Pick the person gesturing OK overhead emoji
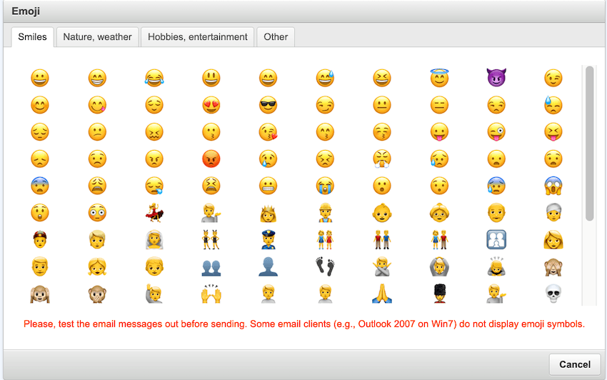This screenshot has width=607, height=380. pyautogui.click(x=439, y=267)
